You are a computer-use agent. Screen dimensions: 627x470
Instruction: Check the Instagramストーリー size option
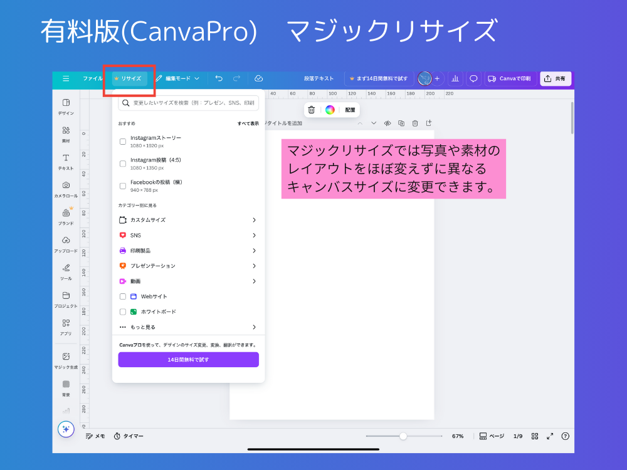(x=123, y=142)
